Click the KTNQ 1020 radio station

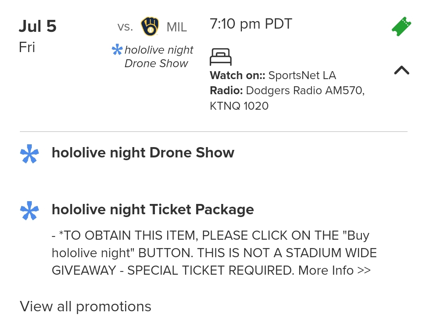tap(239, 106)
